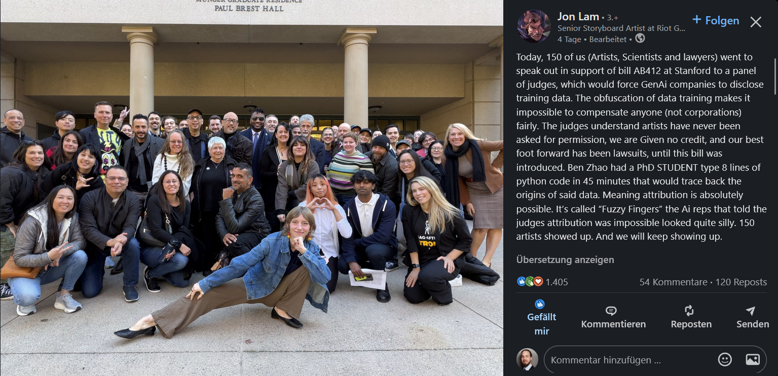Open the emoji picker in comment box
778x376 pixels.
pos(725,360)
